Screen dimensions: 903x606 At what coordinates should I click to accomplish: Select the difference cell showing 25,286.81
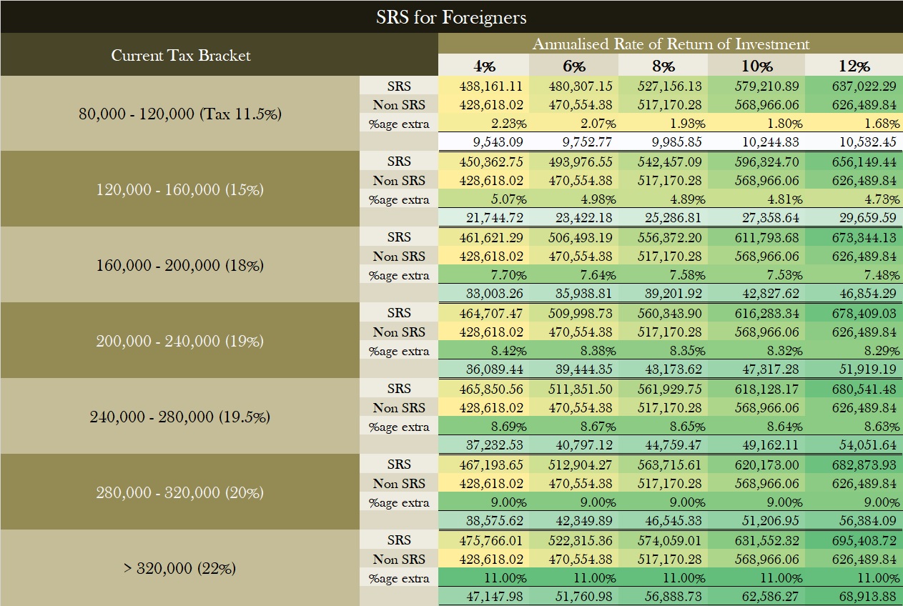click(x=663, y=218)
